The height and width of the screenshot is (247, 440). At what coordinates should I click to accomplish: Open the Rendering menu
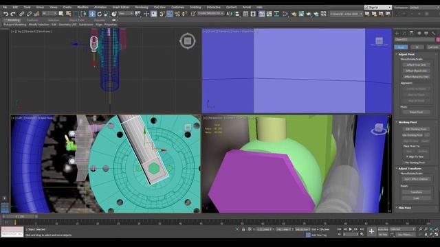coord(142,8)
